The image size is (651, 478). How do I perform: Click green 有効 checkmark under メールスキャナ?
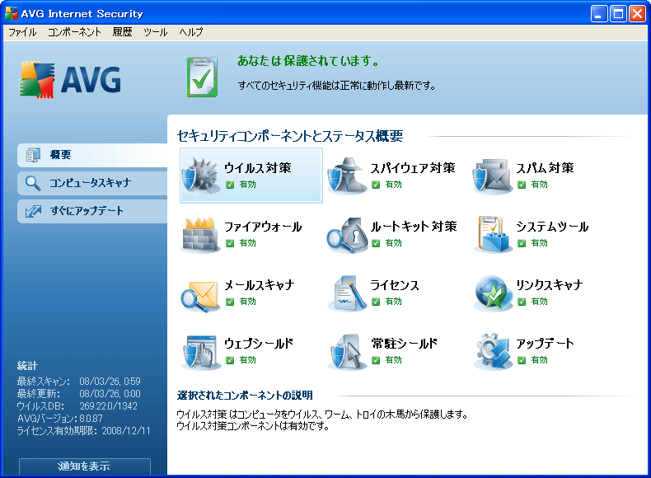(x=230, y=302)
